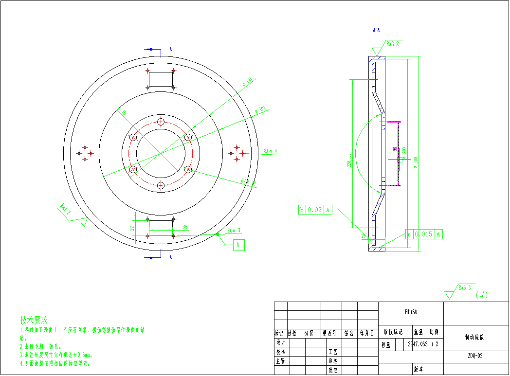This screenshot has width=510, height=376.
Task: Click the 技术要求 heading text
Action: pyautogui.click(x=34, y=320)
